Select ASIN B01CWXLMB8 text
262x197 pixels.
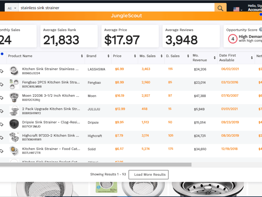click(32, 87)
